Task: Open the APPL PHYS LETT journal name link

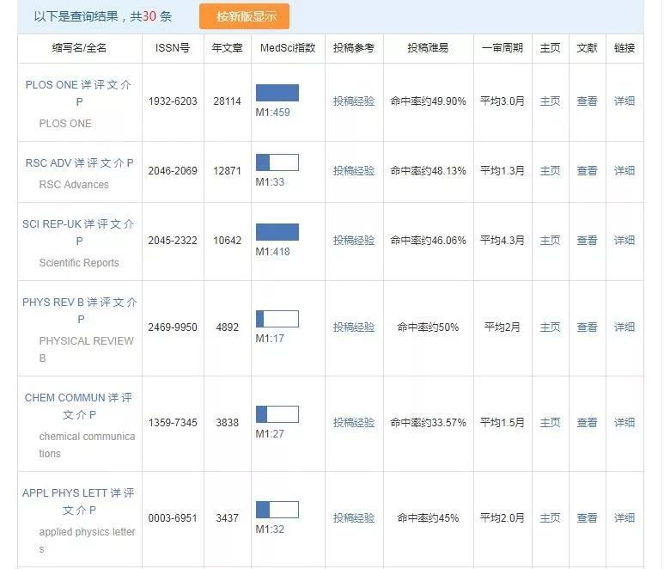Action: 64,493
